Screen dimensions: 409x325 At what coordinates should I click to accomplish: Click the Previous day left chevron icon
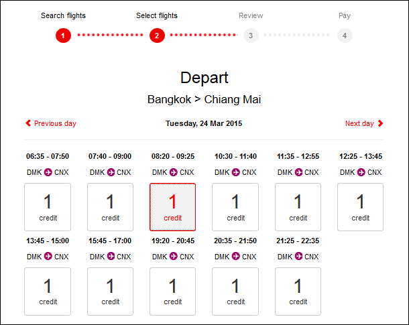coord(28,123)
